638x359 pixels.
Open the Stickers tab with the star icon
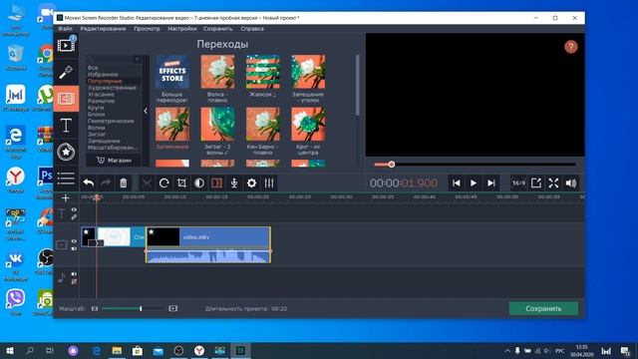(x=66, y=152)
